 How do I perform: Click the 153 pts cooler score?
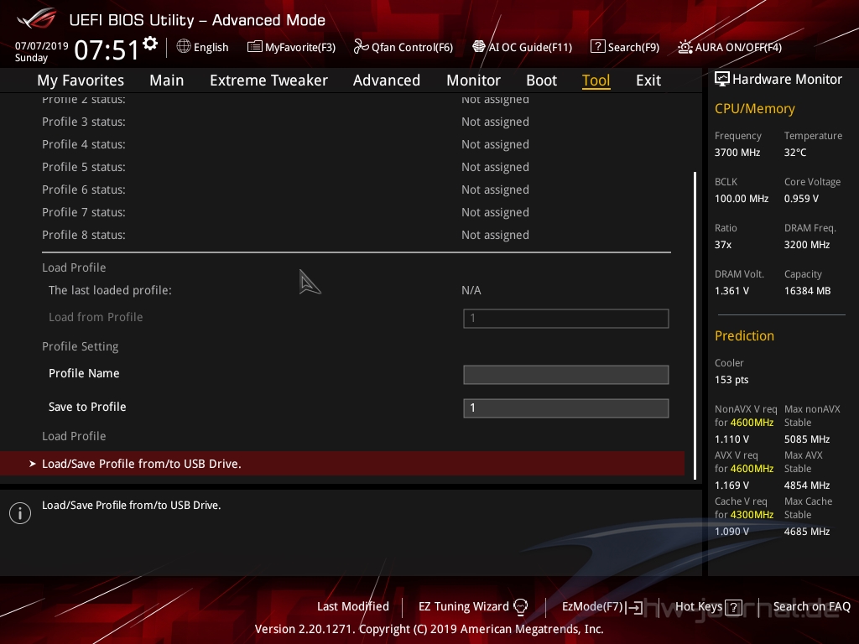click(x=731, y=380)
